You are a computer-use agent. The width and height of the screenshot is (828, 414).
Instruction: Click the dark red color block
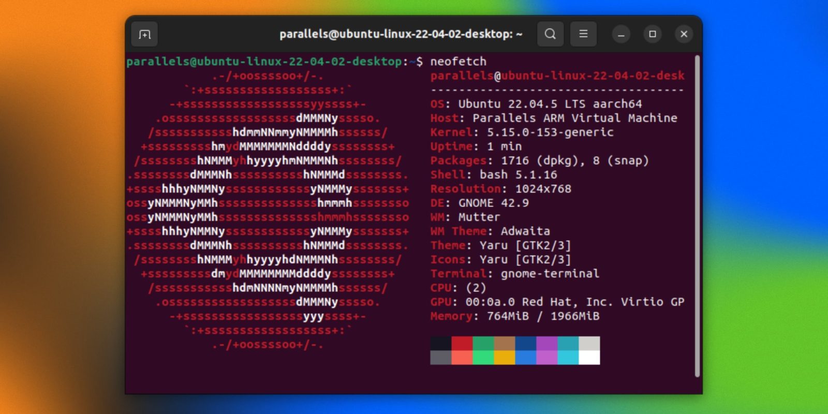462,343
